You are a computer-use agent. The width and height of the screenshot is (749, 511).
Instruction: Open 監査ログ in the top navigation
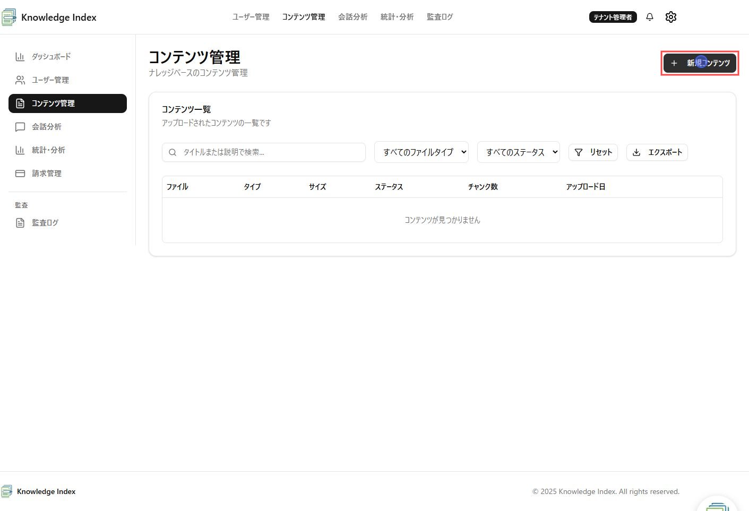click(440, 17)
